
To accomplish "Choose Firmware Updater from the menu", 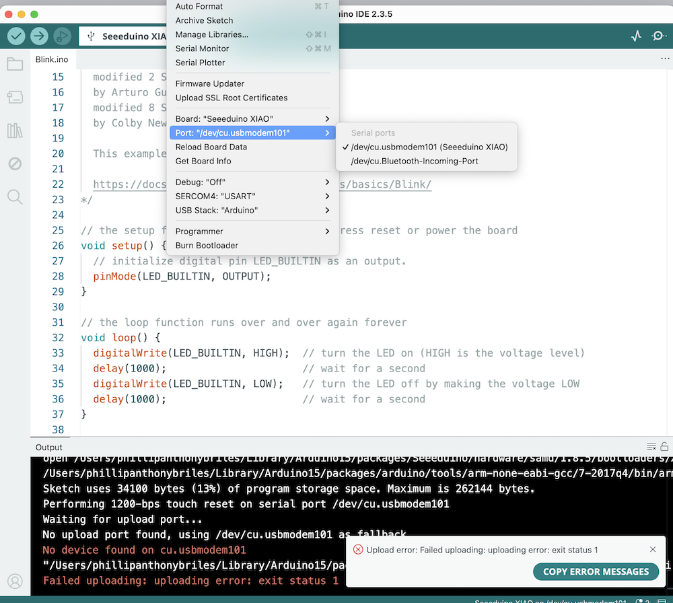I will 252,83.
